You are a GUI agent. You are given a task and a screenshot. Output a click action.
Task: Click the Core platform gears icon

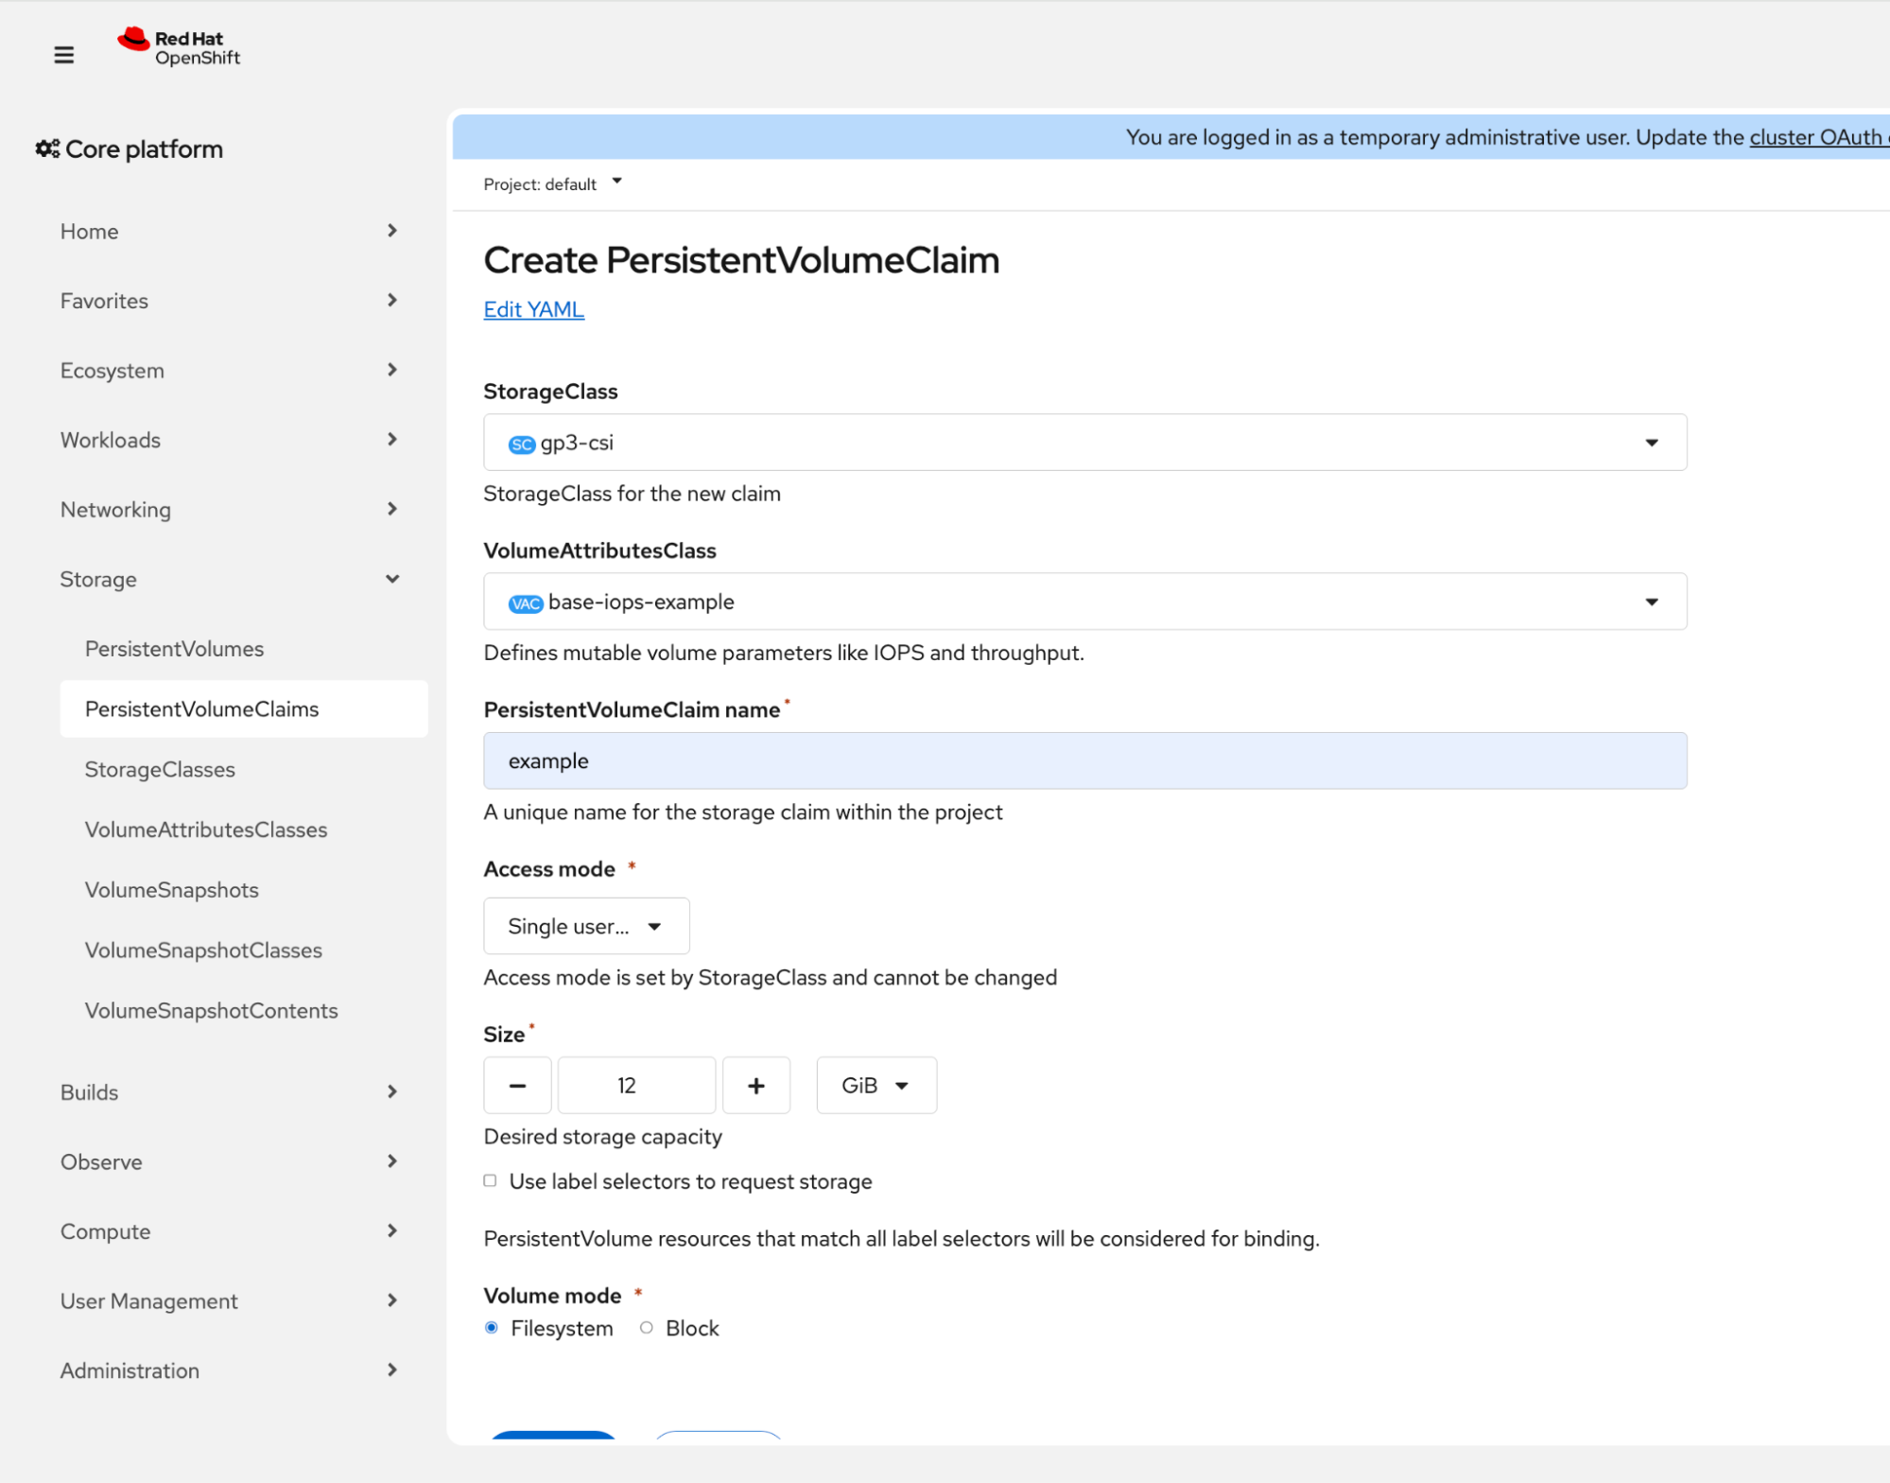47,148
